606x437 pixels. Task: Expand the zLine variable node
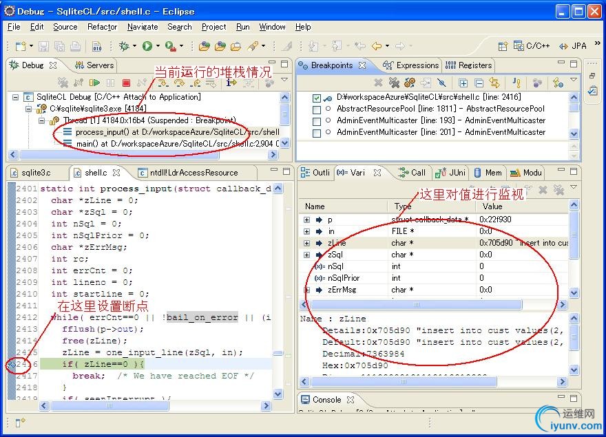click(x=306, y=243)
